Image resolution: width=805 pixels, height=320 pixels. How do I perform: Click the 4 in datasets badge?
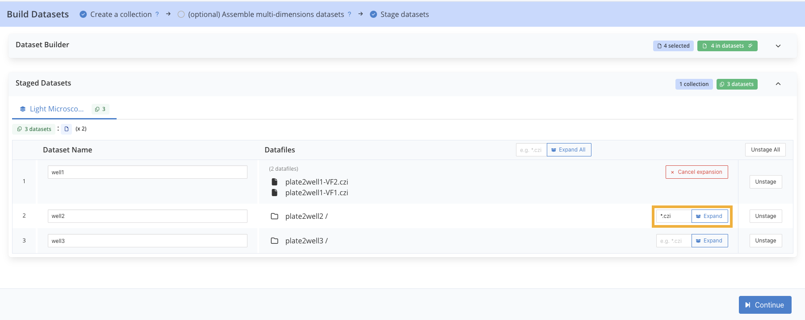tap(727, 46)
